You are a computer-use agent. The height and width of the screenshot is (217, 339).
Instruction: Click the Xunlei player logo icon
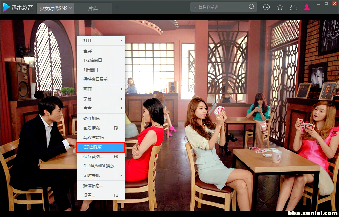tap(6, 7)
